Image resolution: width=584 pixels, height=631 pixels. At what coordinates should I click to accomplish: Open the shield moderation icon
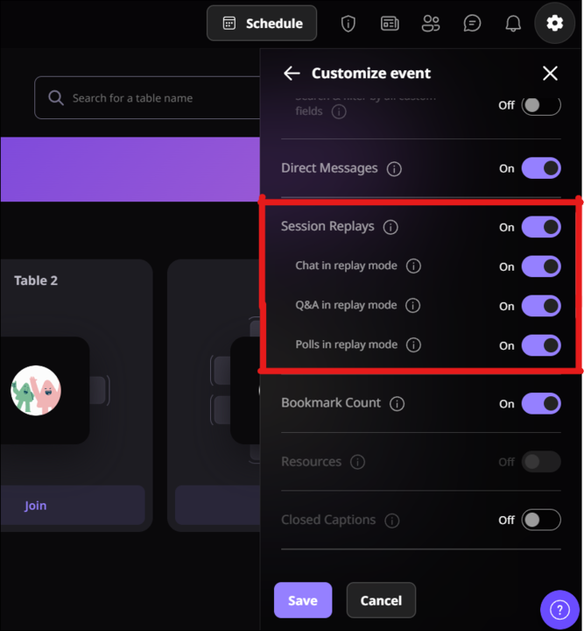(348, 24)
